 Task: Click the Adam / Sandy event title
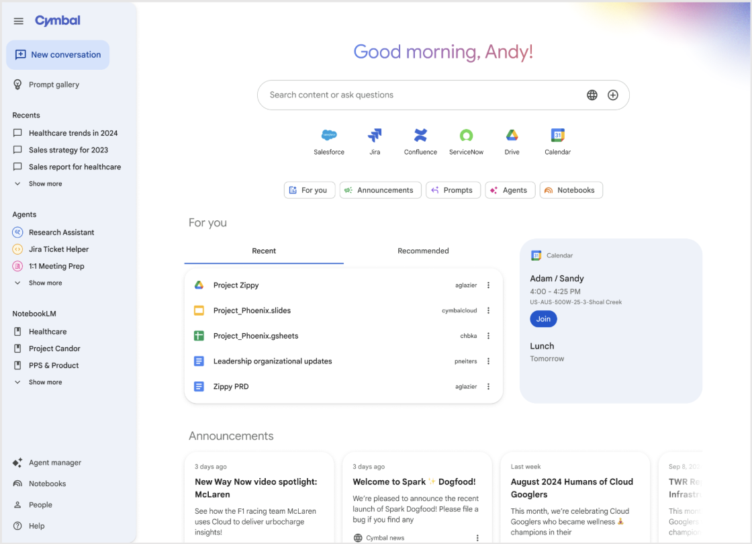pos(557,279)
